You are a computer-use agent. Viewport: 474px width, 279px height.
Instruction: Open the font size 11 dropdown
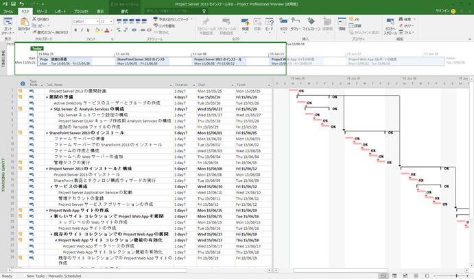tap(111, 21)
